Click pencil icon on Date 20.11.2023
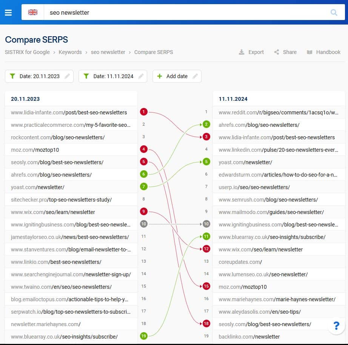The image size is (348, 345). point(67,76)
